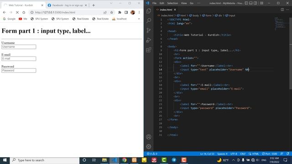The height and width of the screenshot is (164, 292).
Task: Open the Run and Debug view
Action: point(149,40)
